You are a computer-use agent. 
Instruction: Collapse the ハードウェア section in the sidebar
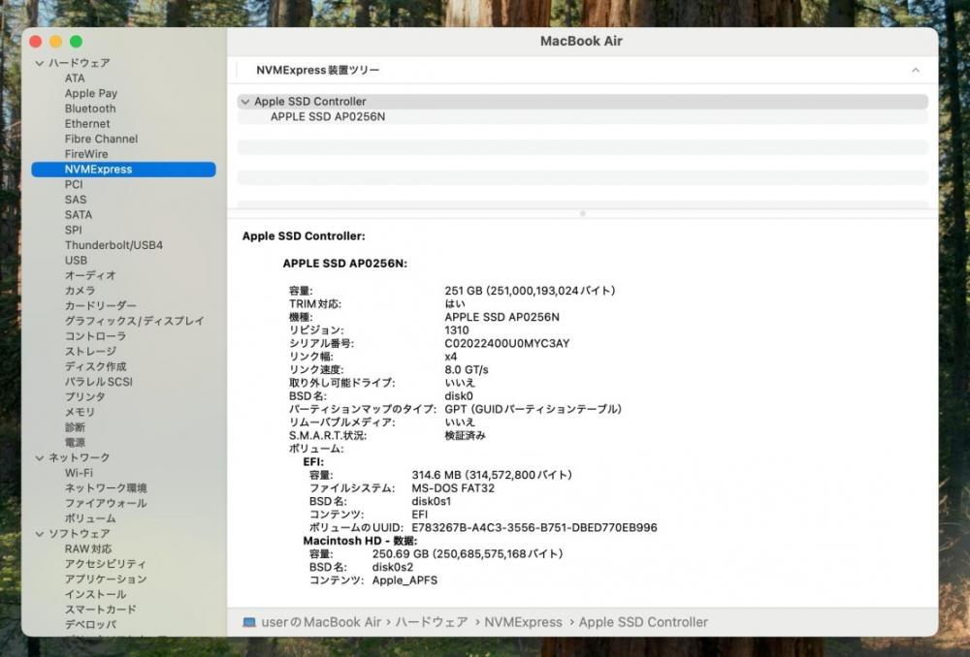coord(40,63)
